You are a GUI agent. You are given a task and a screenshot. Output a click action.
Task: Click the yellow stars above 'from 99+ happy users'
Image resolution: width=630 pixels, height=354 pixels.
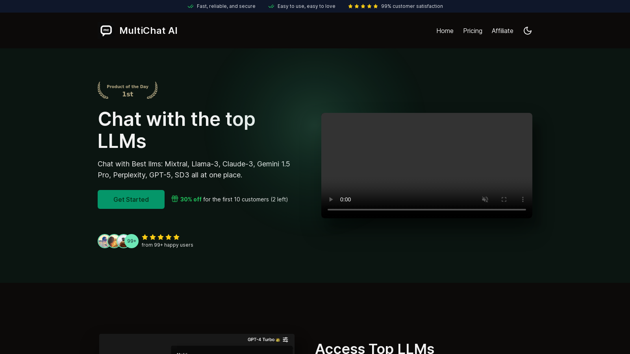pyautogui.click(x=161, y=237)
